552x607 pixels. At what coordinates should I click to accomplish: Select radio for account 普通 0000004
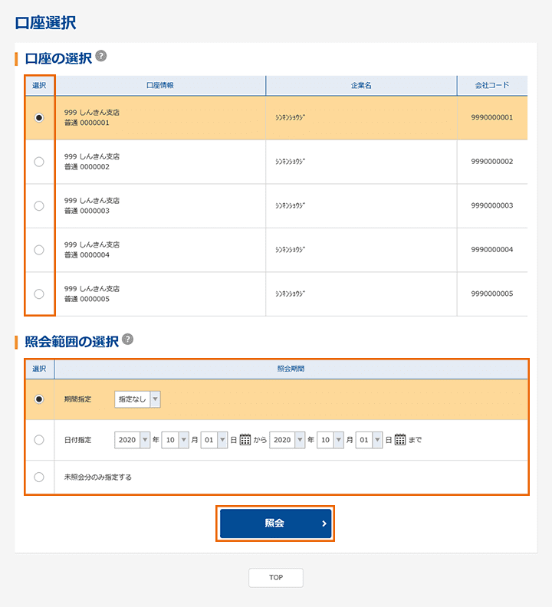(39, 250)
